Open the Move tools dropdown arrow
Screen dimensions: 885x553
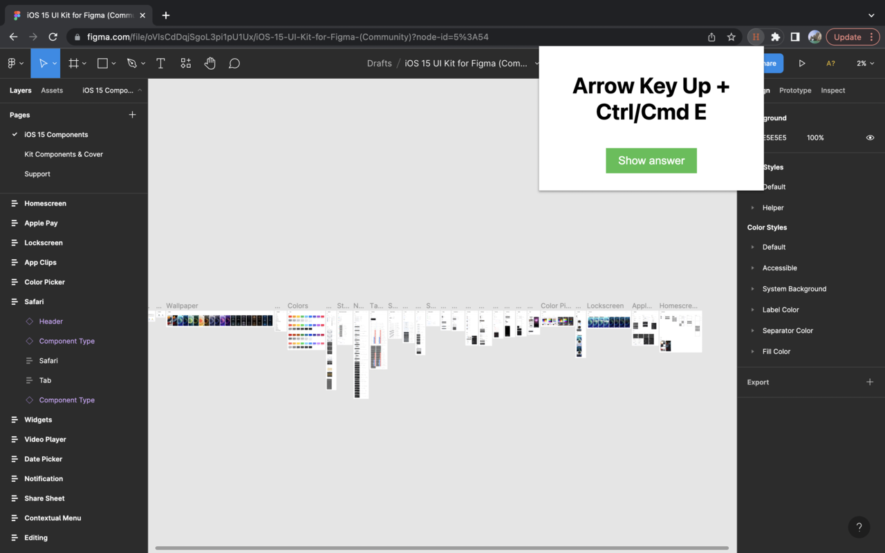coord(55,63)
